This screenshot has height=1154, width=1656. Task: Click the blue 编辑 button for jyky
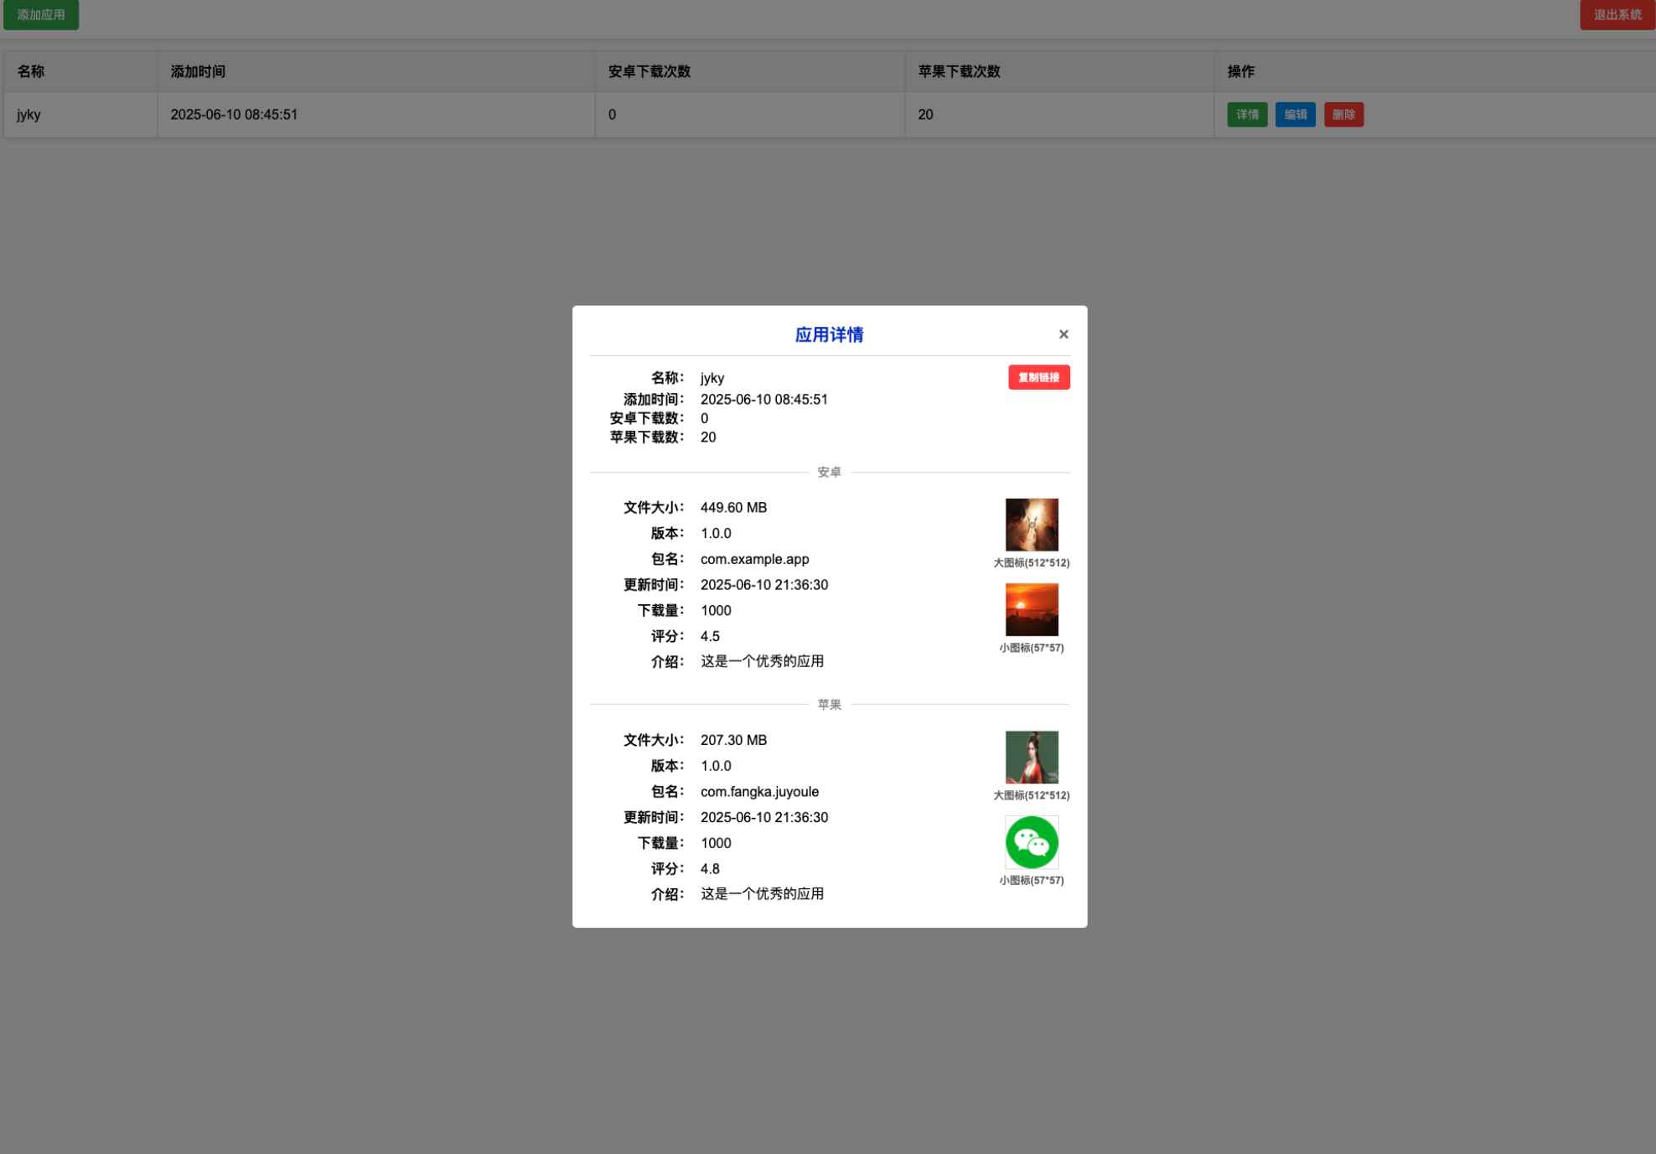(1295, 115)
